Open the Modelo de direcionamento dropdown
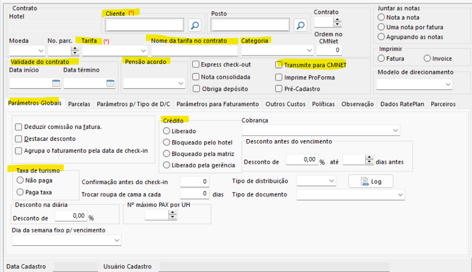Image resolution: width=472 pixels, height=272 pixels. 448,84
